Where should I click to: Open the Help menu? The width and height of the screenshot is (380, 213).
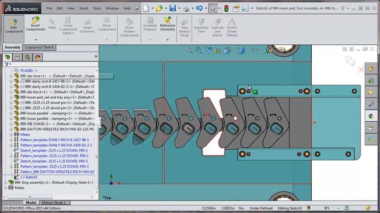click(x=127, y=8)
